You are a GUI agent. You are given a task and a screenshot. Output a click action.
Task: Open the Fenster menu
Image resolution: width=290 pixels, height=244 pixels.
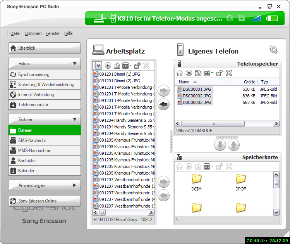(x=53, y=33)
